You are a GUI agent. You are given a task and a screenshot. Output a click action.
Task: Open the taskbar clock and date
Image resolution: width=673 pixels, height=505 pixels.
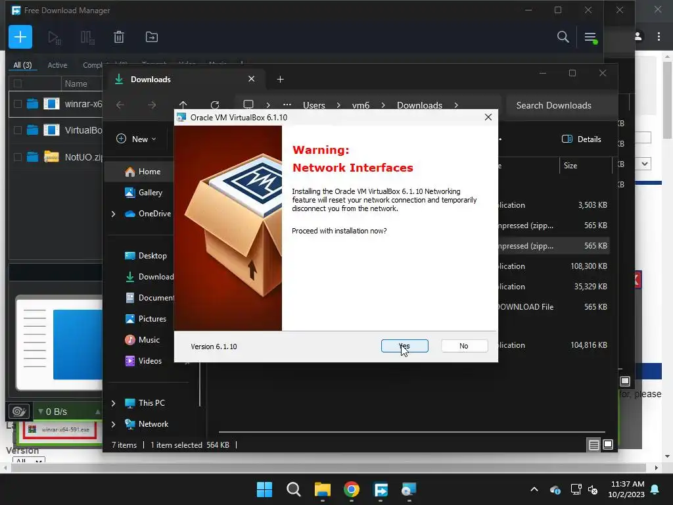626,489
